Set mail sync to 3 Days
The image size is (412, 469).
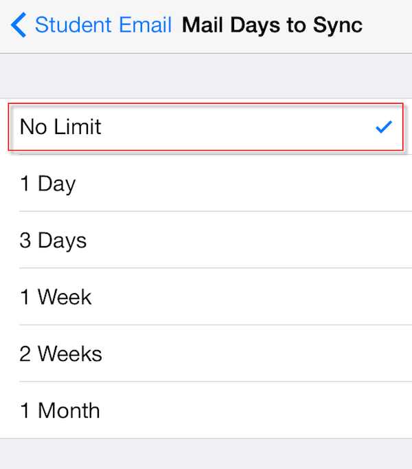pos(54,241)
